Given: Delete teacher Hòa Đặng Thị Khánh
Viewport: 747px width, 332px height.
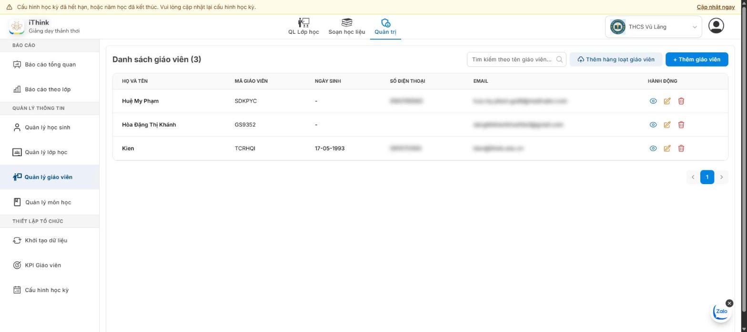Looking at the screenshot, I should [681, 125].
